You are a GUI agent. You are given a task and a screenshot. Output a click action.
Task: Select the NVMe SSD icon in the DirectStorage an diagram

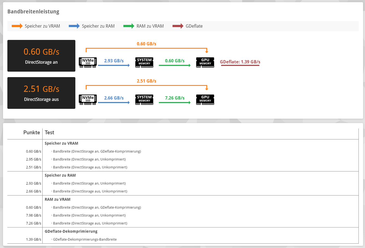click(88, 62)
